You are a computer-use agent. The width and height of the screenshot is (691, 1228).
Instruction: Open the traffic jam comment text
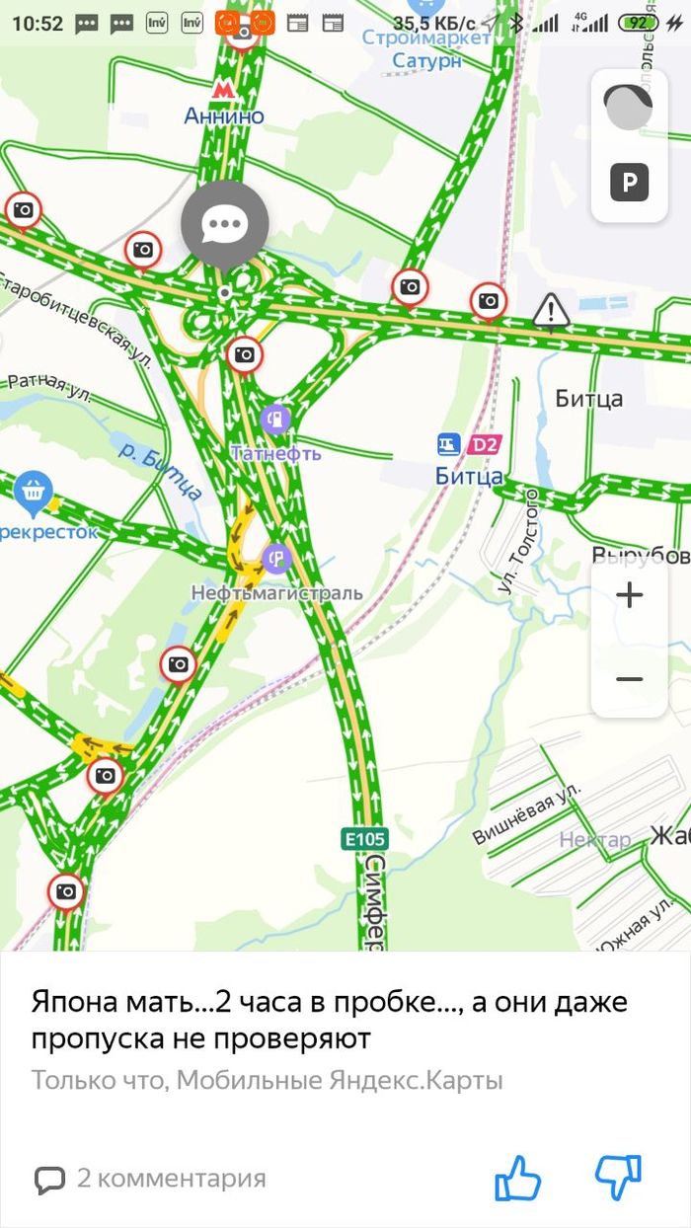pyautogui.click(x=330, y=1021)
